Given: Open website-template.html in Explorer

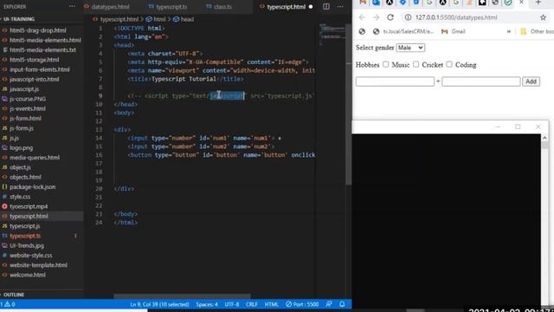Looking at the screenshot, I should [x=38, y=265].
